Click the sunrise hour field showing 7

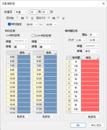click(x=18, y=18)
